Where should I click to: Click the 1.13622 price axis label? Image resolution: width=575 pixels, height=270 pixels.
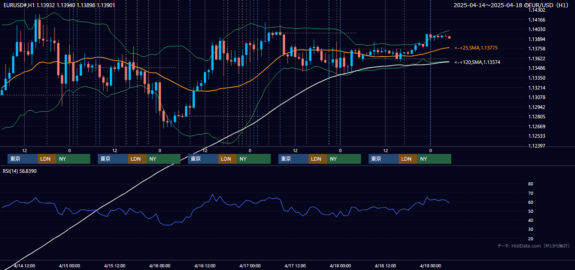pyautogui.click(x=536, y=58)
